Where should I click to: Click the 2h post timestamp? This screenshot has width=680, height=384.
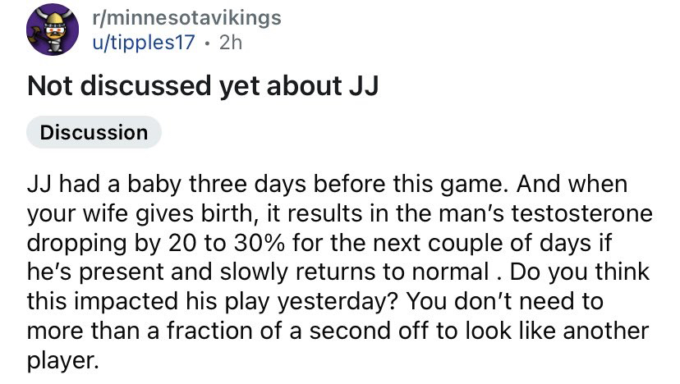[x=231, y=43]
